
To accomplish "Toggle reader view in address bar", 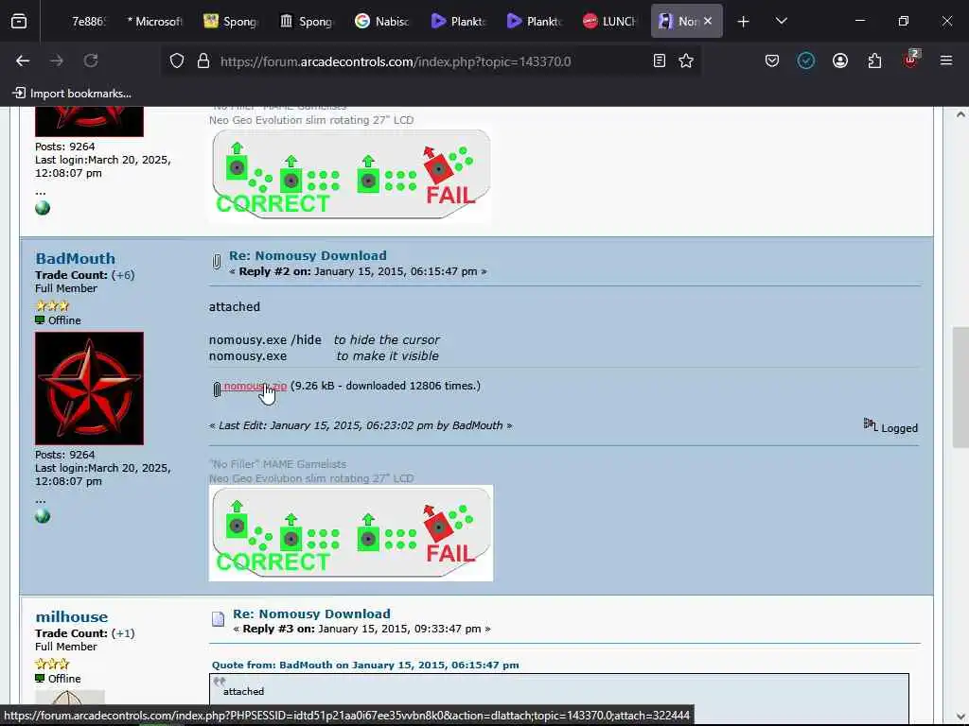I will pos(660,60).
